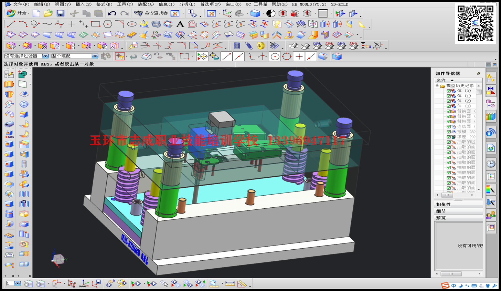Click the Part Navigator vertical scrollbar thumb

point(479,92)
